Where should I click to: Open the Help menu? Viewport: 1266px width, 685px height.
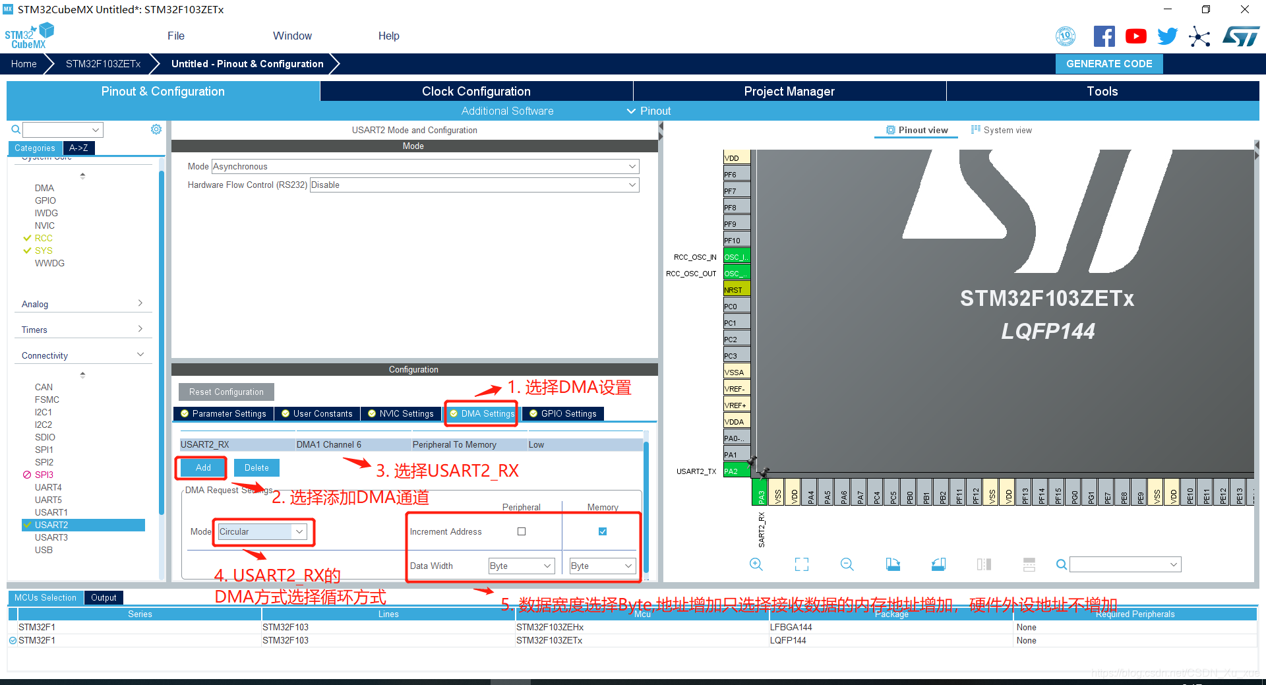(388, 36)
